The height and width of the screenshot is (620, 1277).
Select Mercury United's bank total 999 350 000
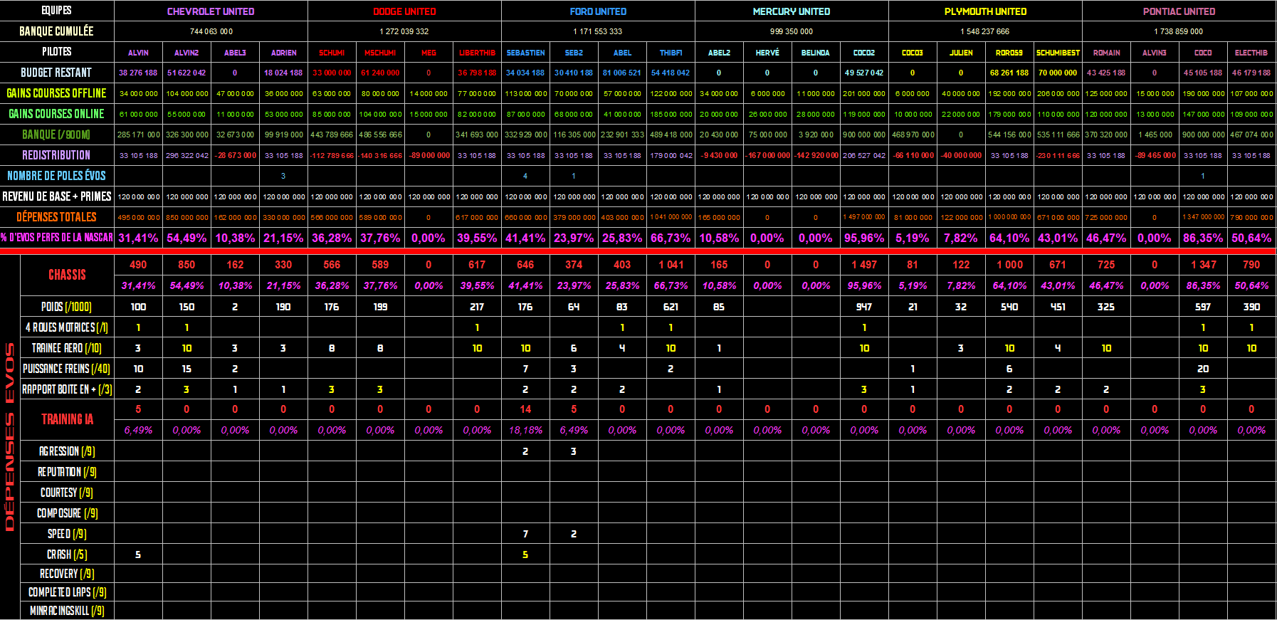pyautogui.click(x=792, y=31)
